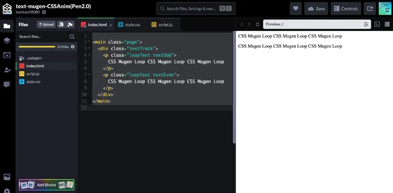The image size is (393, 193).
Task: Save the pen
Action: (316, 8)
